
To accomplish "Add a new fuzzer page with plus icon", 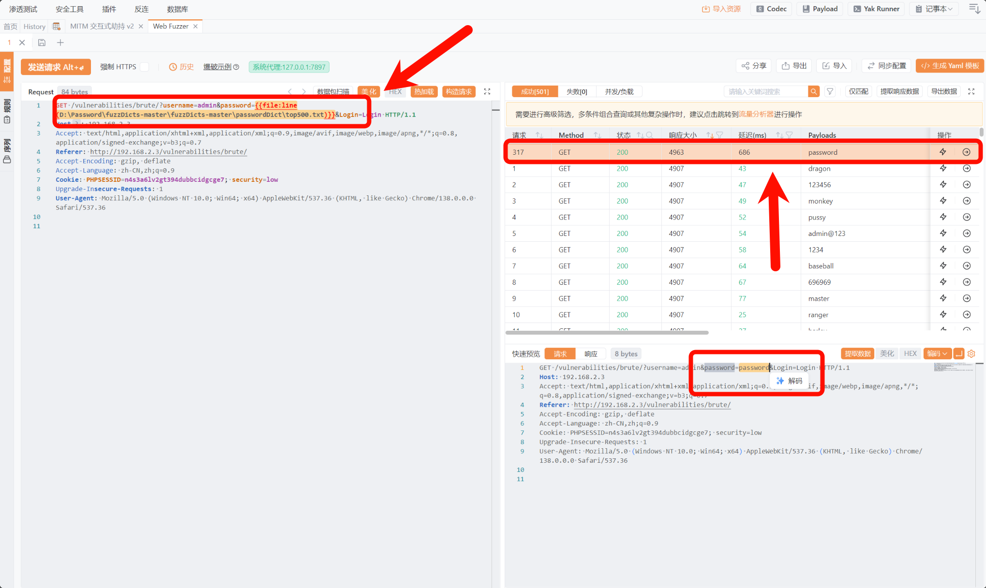I will (60, 43).
